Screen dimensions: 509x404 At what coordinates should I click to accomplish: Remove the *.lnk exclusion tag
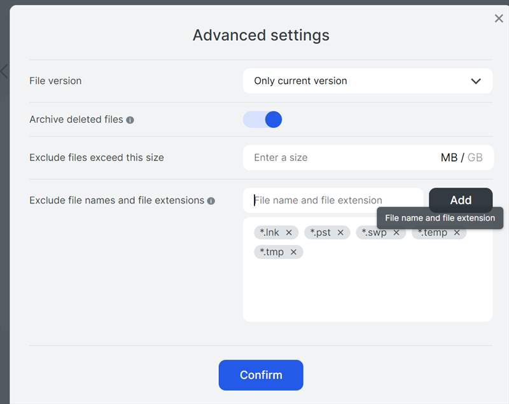point(289,233)
